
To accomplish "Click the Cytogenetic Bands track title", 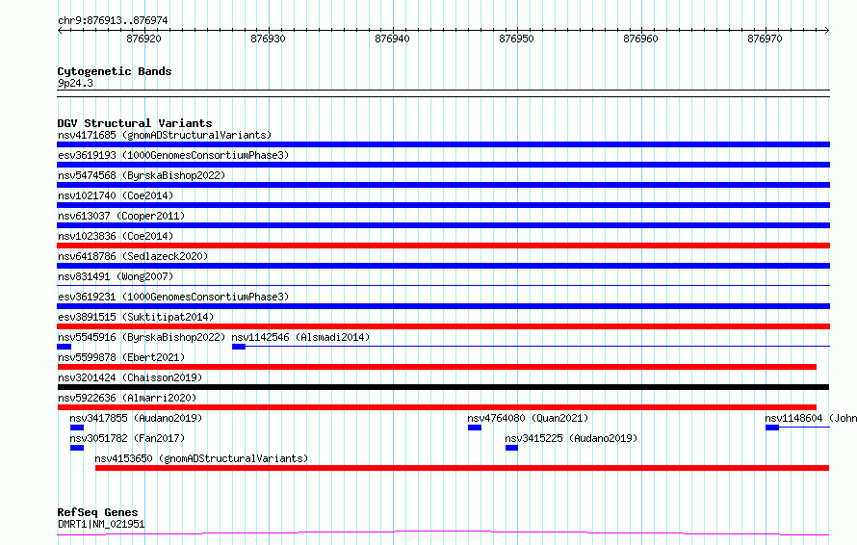I will (x=115, y=71).
